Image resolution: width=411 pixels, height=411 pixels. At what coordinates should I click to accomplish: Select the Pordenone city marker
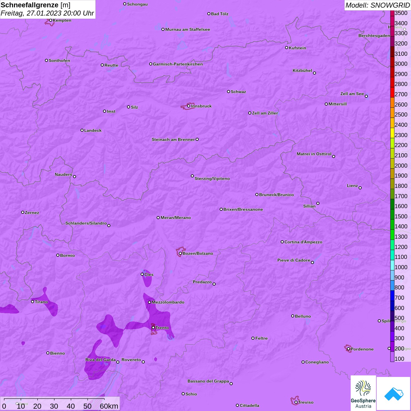[348, 349]
